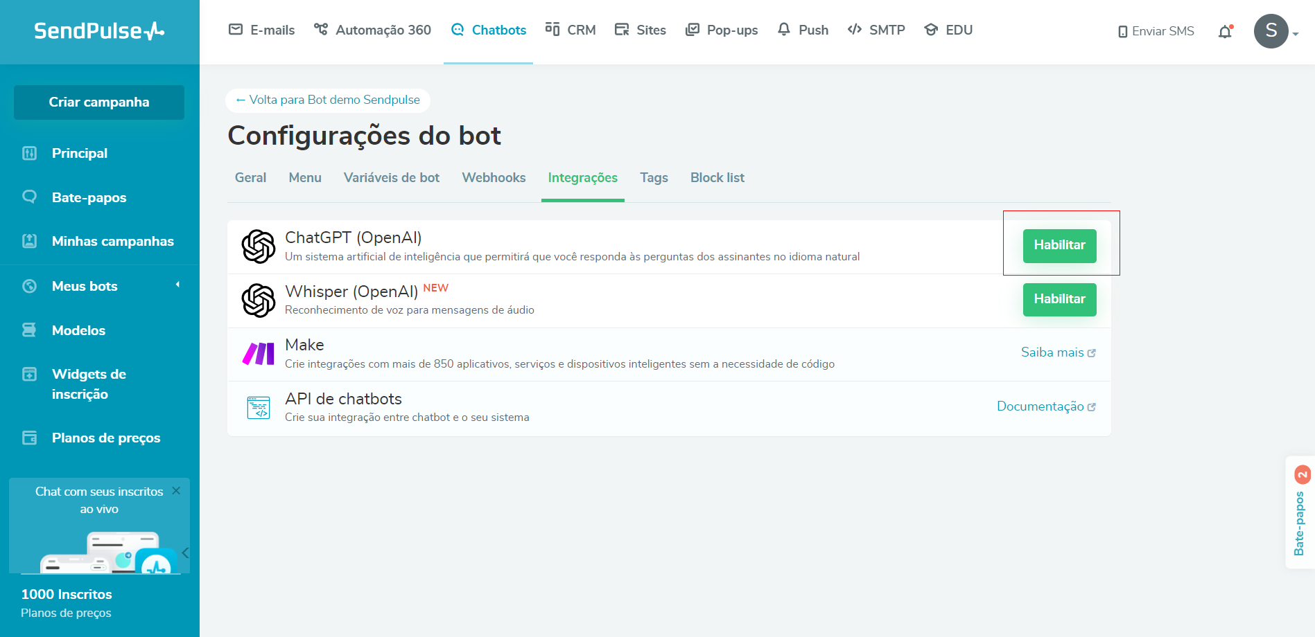Open Chatbots via its speech-bubble nav icon

[457, 30]
